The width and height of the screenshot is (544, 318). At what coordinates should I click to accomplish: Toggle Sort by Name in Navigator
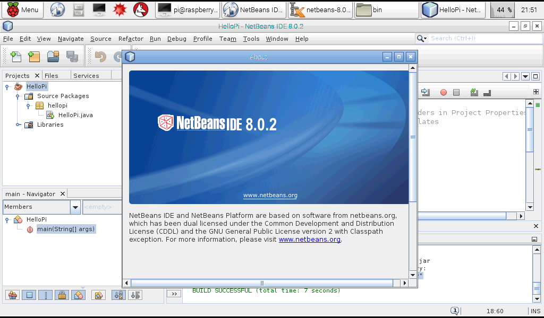(118, 295)
